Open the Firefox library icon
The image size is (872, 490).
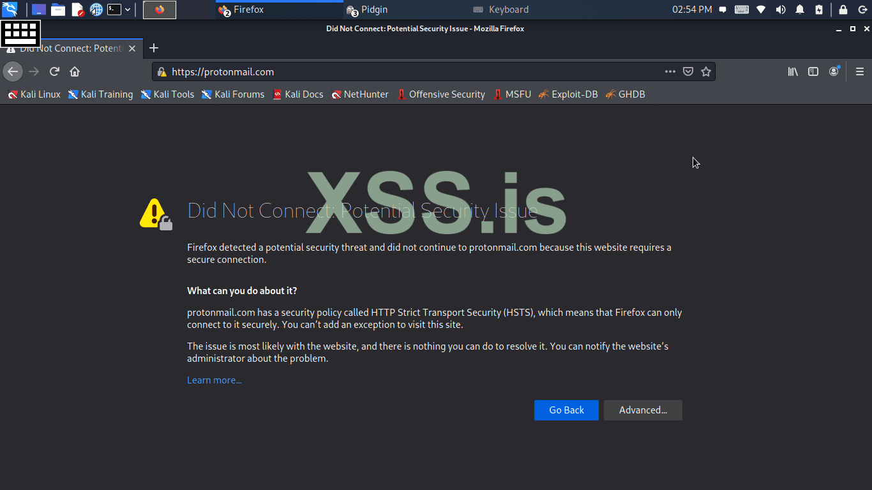point(793,71)
